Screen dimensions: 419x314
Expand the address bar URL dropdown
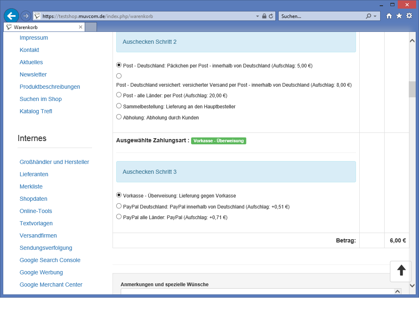pyautogui.click(x=257, y=16)
